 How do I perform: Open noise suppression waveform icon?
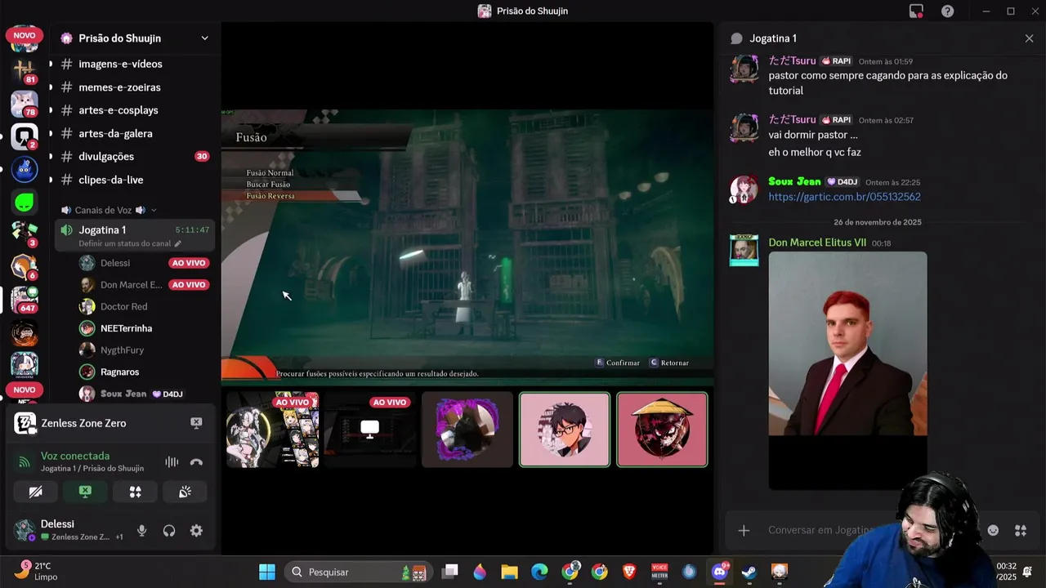[x=172, y=461]
